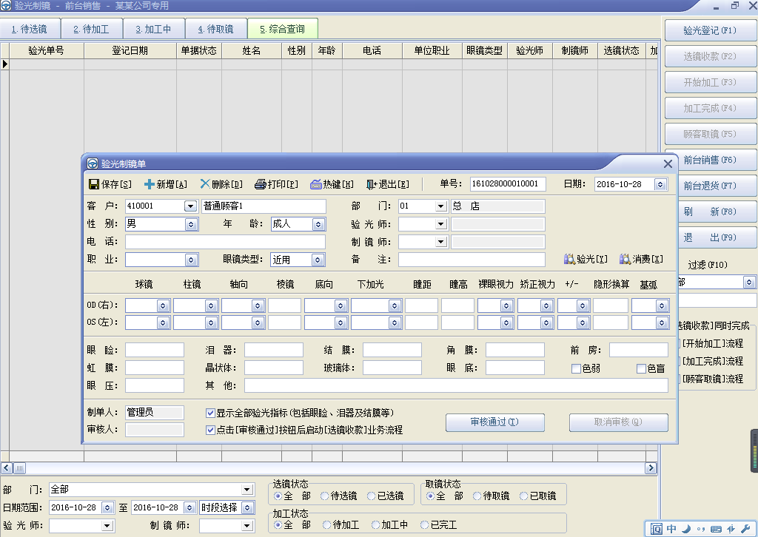Open the 验光师 dropdown in dialog
This screenshot has width=758, height=537.
(440, 224)
